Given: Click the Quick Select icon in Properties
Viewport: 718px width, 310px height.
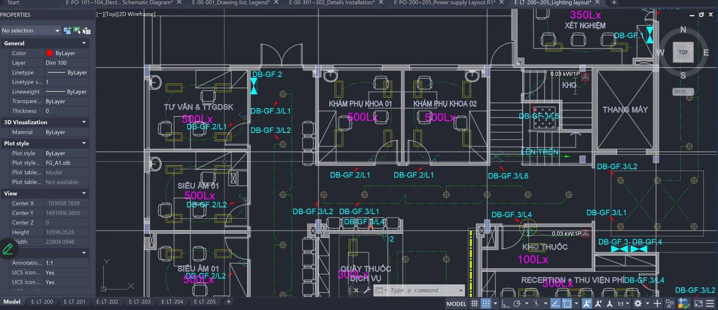Looking at the screenshot, I should (x=86, y=30).
